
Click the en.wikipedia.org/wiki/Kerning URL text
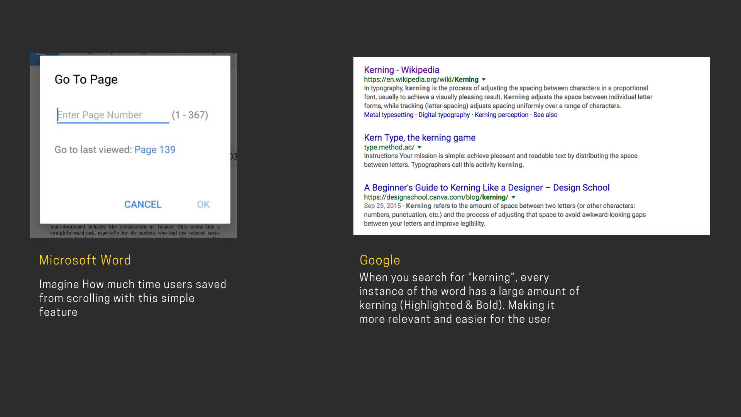pos(421,80)
